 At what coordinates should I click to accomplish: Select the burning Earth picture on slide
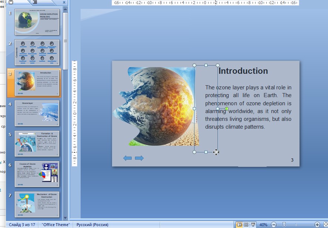(156, 106)
